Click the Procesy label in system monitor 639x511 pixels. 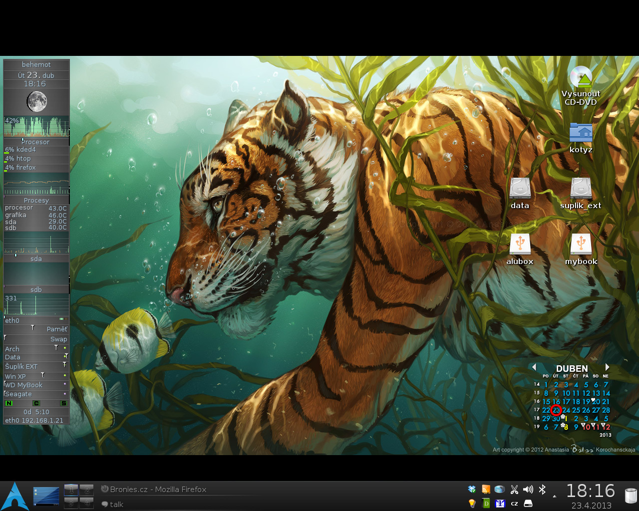pyautogui.click(x=36, y=200)
